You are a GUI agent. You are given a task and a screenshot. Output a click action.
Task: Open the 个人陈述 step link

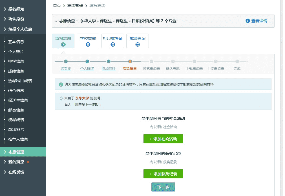[87, 69]
